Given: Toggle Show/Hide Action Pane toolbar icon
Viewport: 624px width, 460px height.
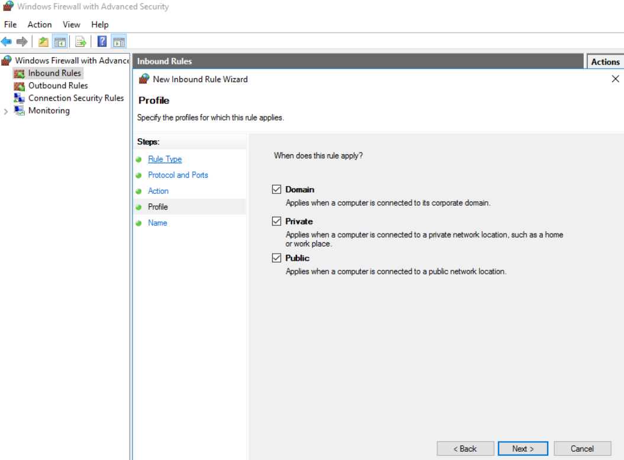Looking at the screenshot, I should tap(119, 41).
